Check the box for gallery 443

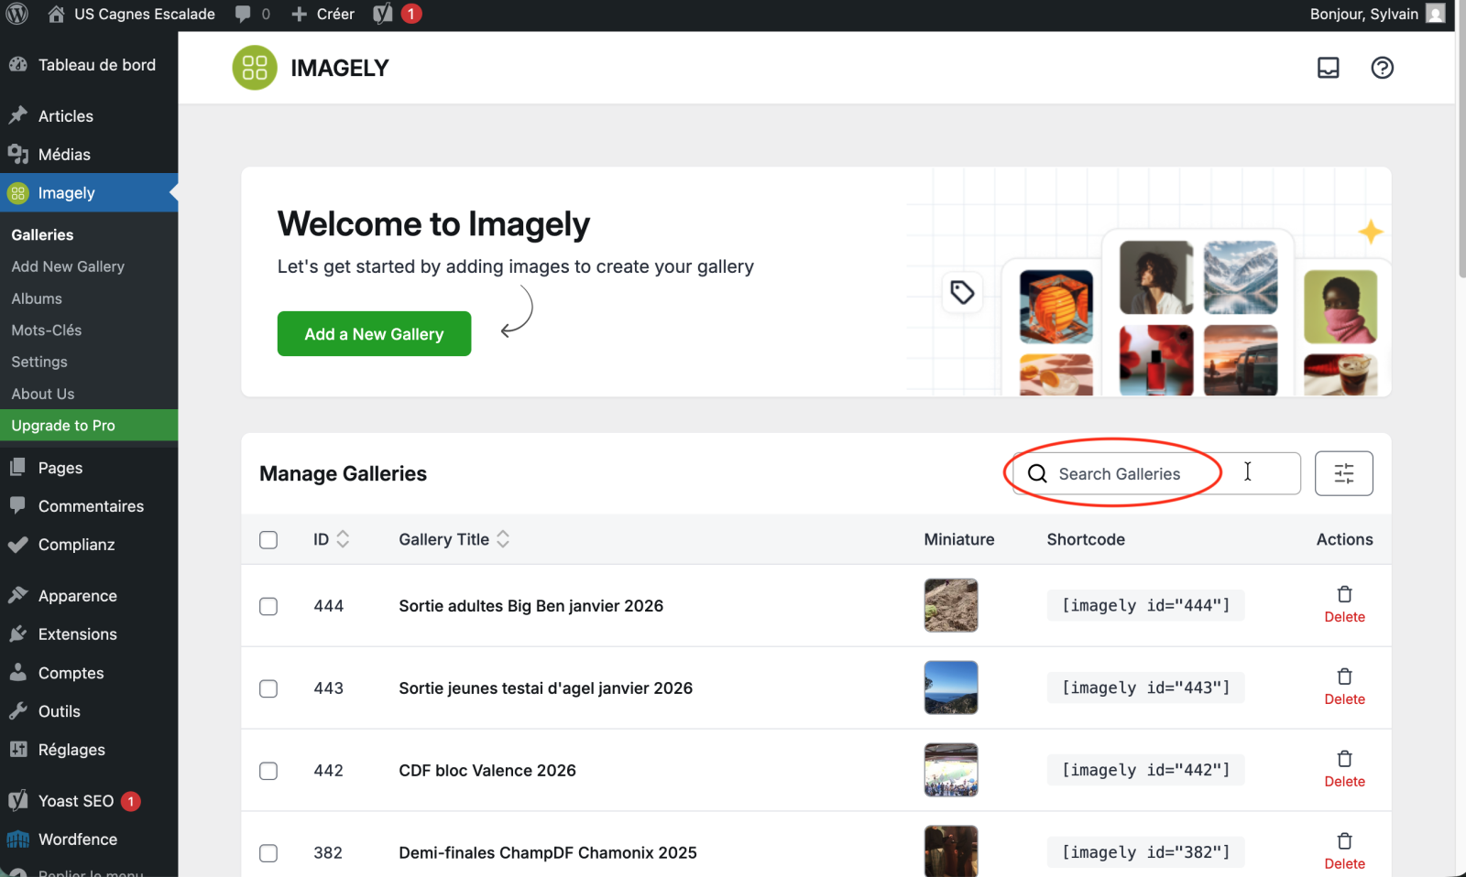268,688
